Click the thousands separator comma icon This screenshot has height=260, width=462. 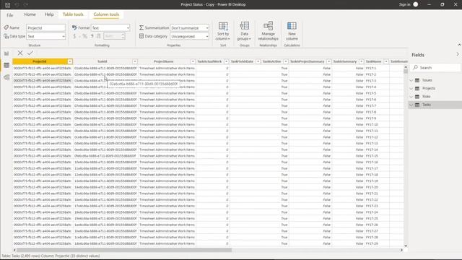pyautogui.click(x=92, y=36)
